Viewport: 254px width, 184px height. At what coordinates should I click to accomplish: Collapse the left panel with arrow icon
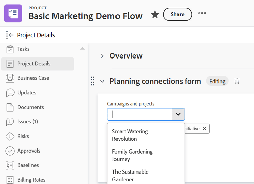tap(9, 35)
